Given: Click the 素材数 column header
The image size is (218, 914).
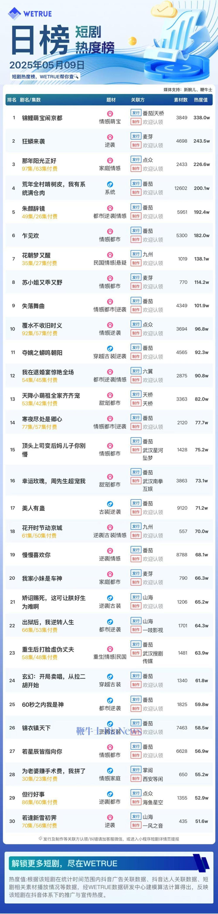Looking at the screenshot, I should click(x=181, y=100).
